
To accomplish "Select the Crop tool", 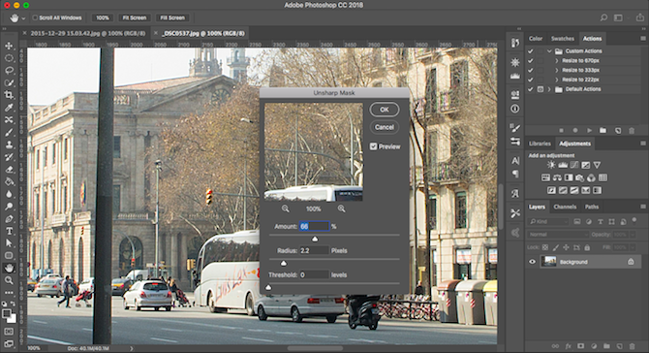I will 9,95.
